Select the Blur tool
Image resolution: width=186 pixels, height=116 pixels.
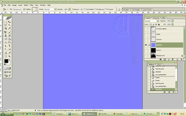6,42
